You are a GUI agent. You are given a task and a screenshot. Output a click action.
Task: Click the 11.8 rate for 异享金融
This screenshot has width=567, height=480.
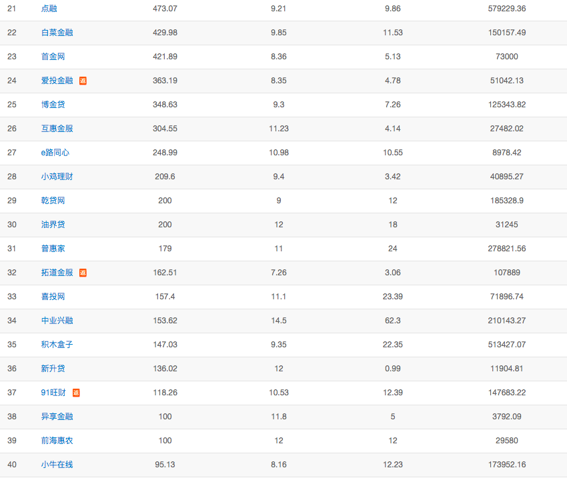(279, 417)
